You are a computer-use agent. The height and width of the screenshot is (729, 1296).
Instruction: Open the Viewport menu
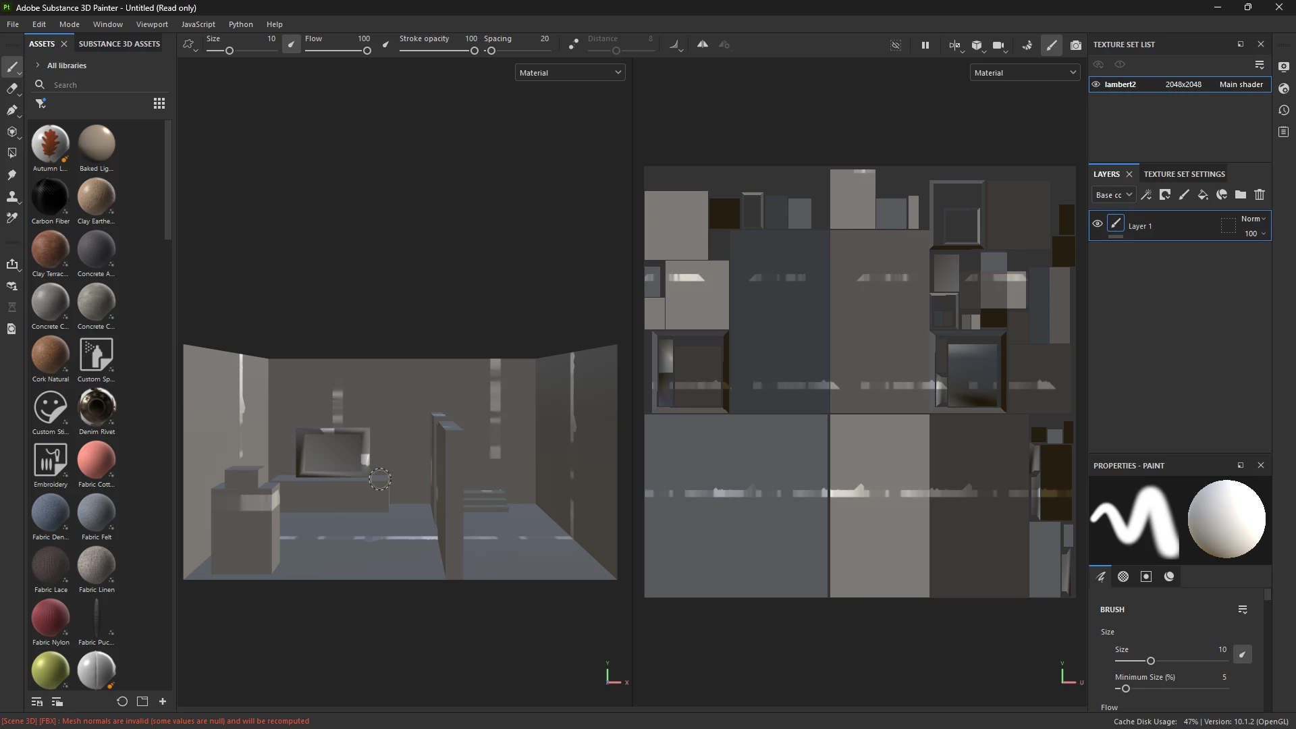152,24
